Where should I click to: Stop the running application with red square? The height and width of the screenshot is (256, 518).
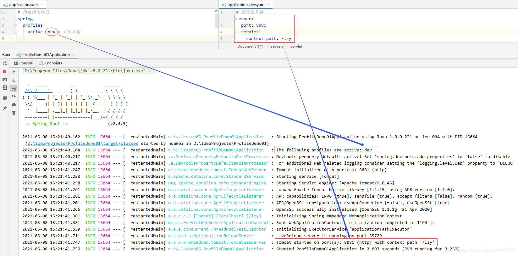click(x=5, y=71)
